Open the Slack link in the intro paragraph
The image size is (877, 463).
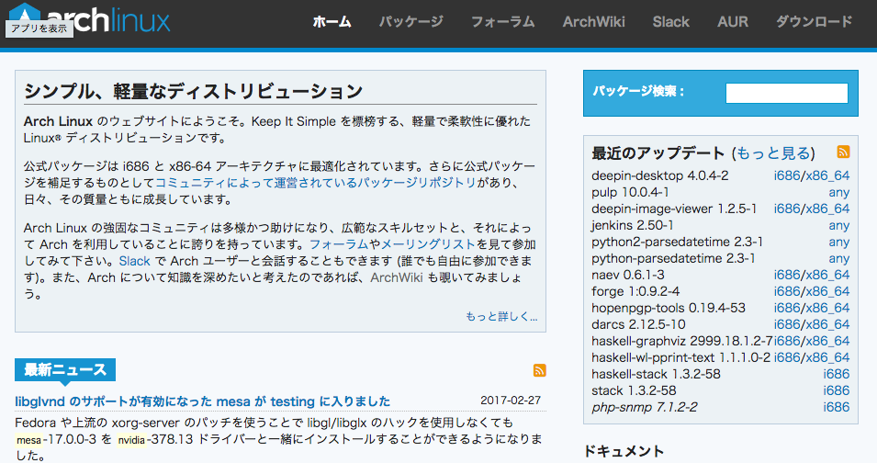point(134,261)
